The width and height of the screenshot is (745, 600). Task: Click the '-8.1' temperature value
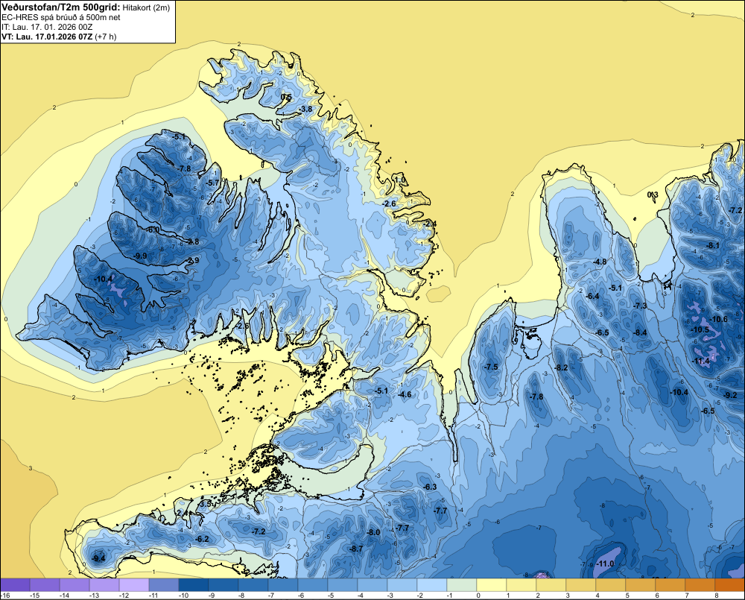(713, 246)
